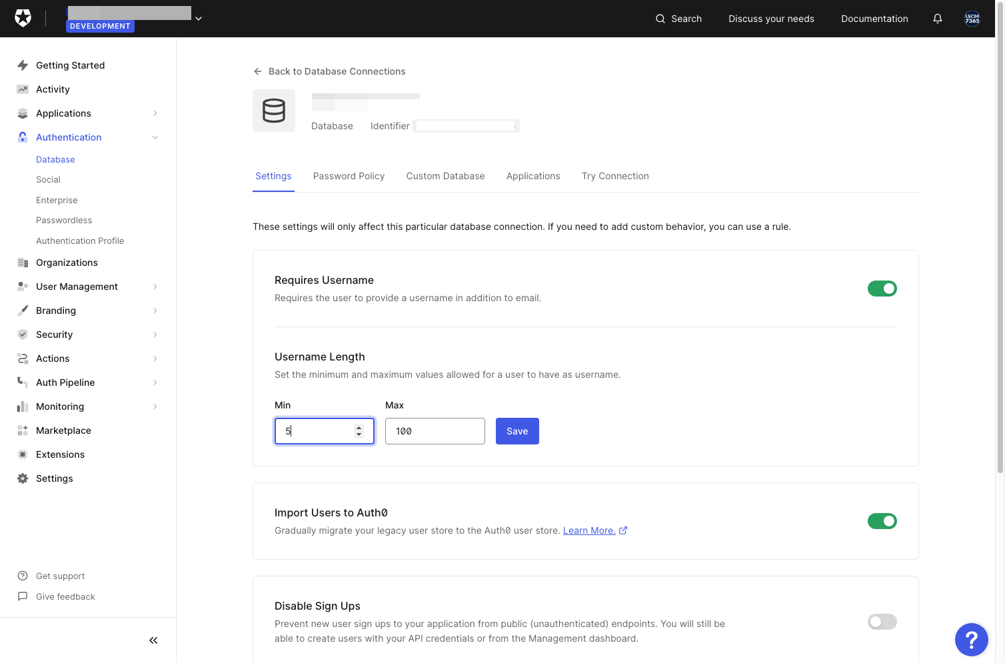Switch to the Password Policy tab
The height and width of the screenshot is (663, 1005).
tap(349, 176)
